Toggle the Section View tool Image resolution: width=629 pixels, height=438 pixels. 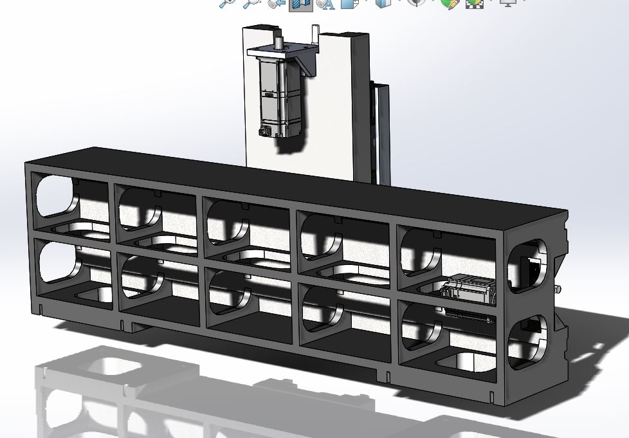pos(301,5)
